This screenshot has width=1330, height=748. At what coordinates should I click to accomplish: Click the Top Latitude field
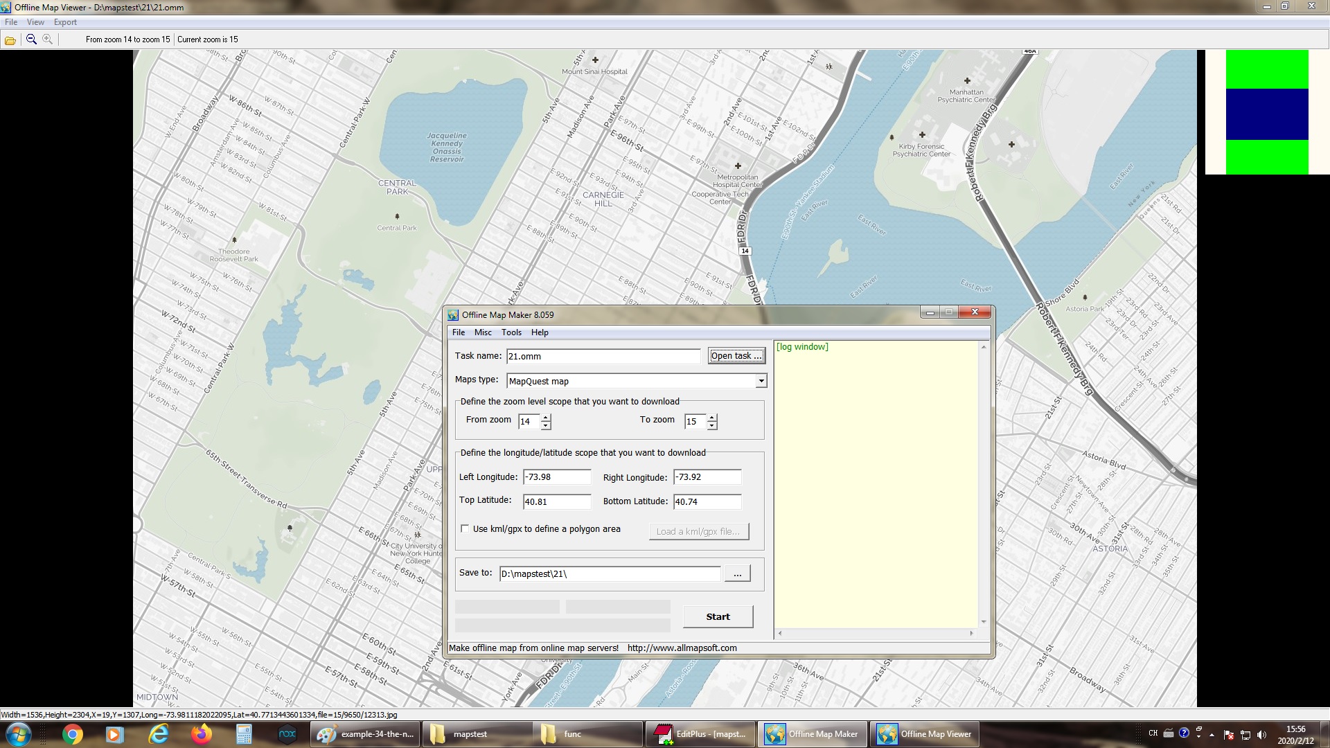(x=557, y=501)
